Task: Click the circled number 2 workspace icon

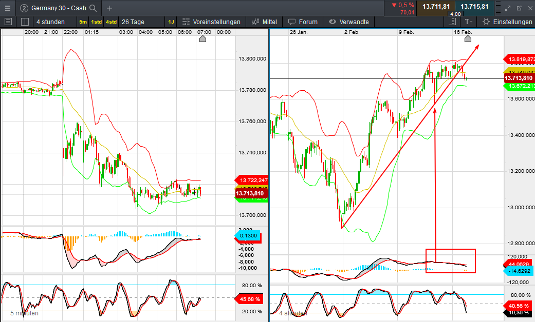Action: [24, 8]
